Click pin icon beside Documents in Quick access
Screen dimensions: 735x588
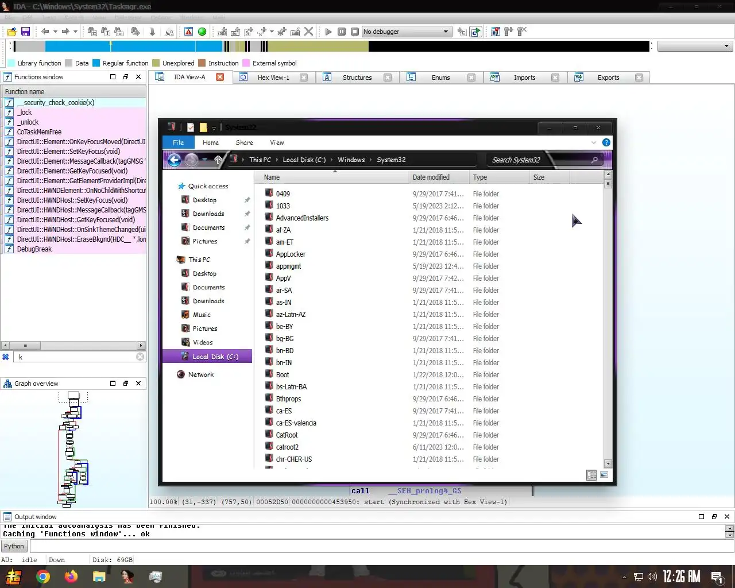(x=247, y=227)
